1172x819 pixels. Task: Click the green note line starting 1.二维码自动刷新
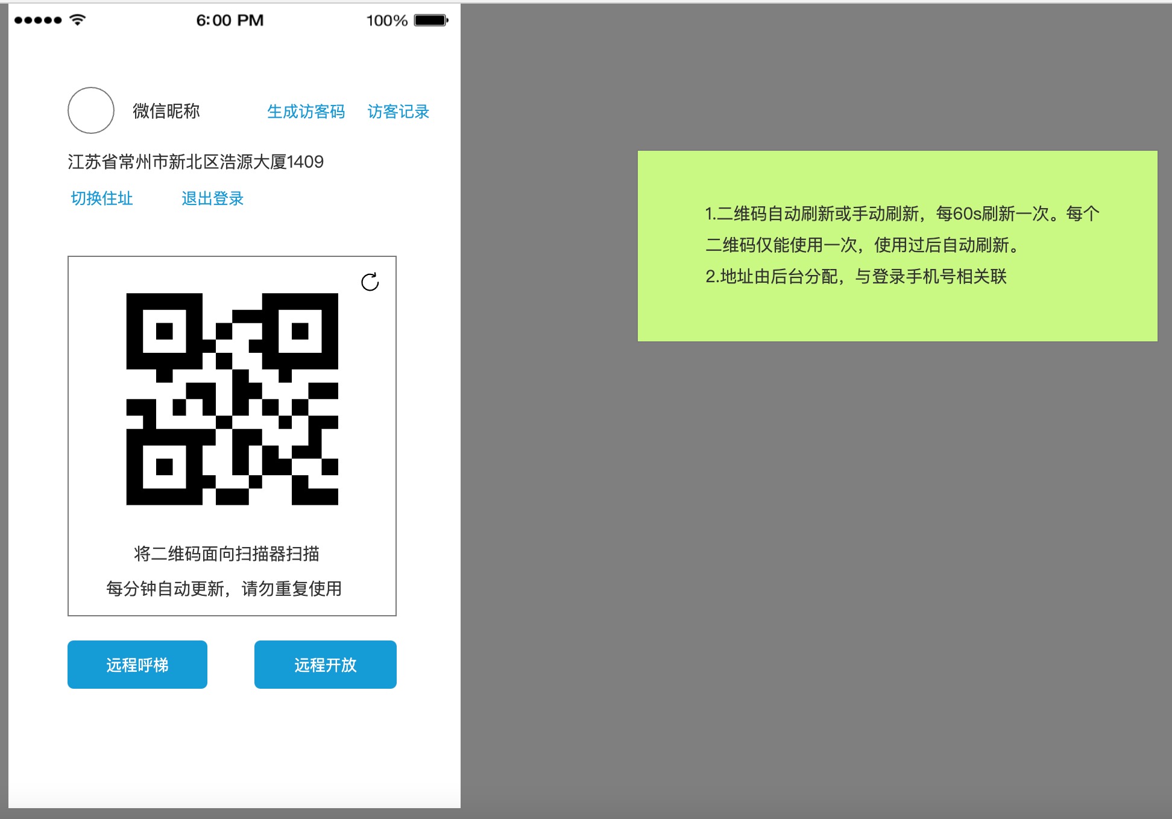click(903, 213)
